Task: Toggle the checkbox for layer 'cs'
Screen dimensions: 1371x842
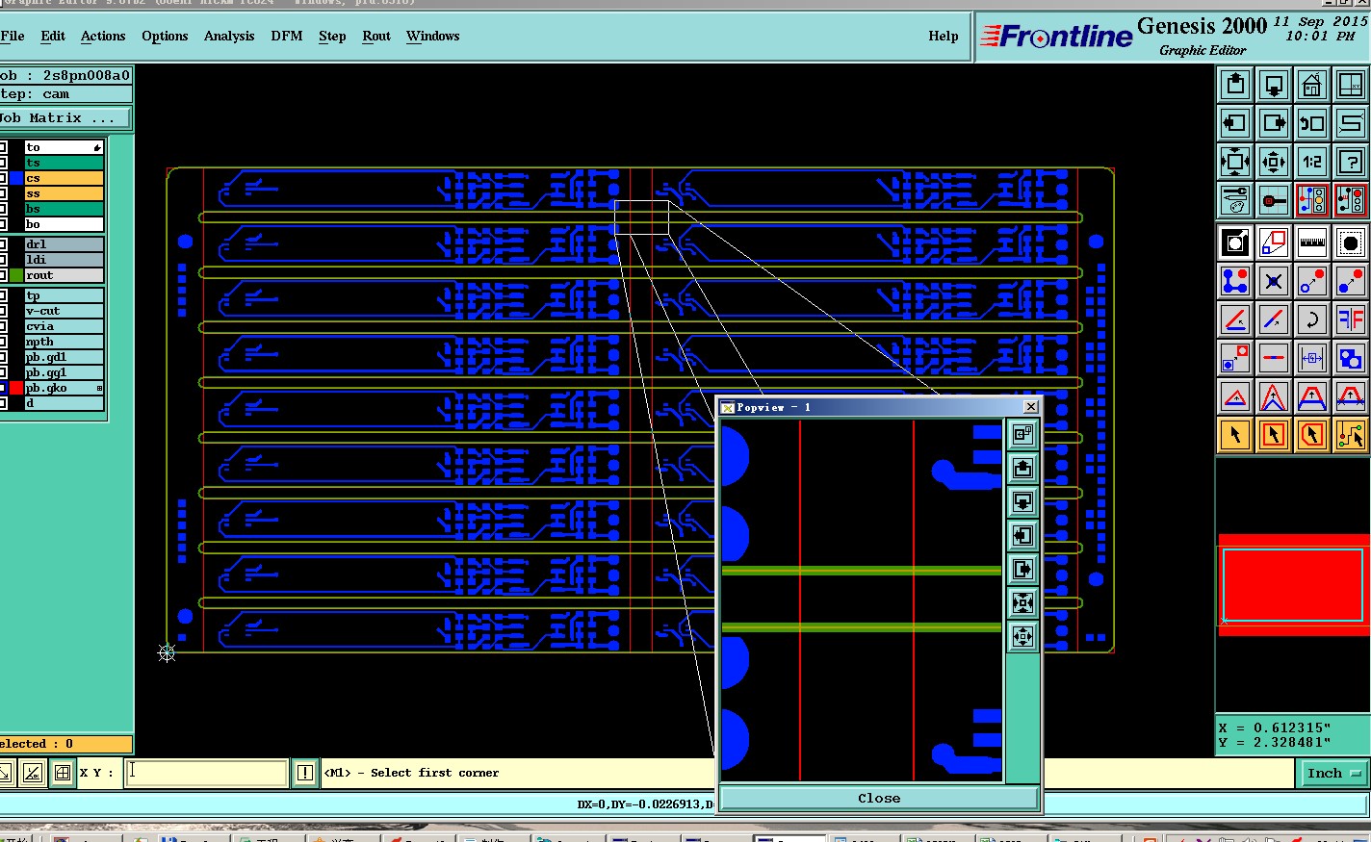Action: (3, 178)
